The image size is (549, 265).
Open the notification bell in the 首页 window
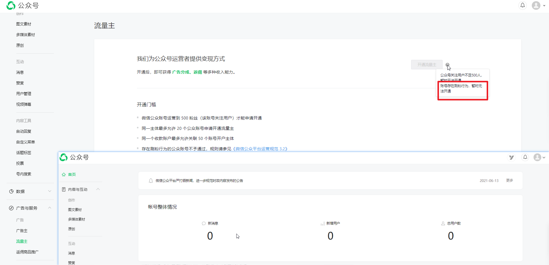tap(525, 157)
